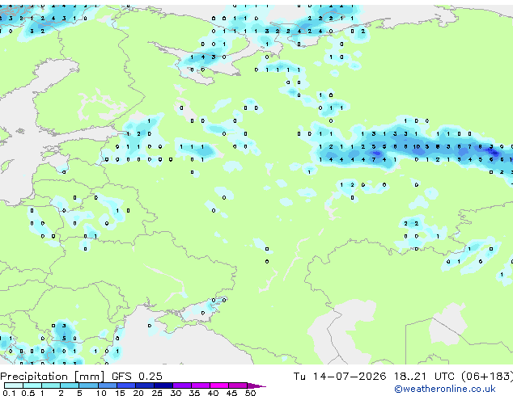This screenshot has height=396, width=513.
Task: Click the "45" legend scale label
Action: click(232, 393)
